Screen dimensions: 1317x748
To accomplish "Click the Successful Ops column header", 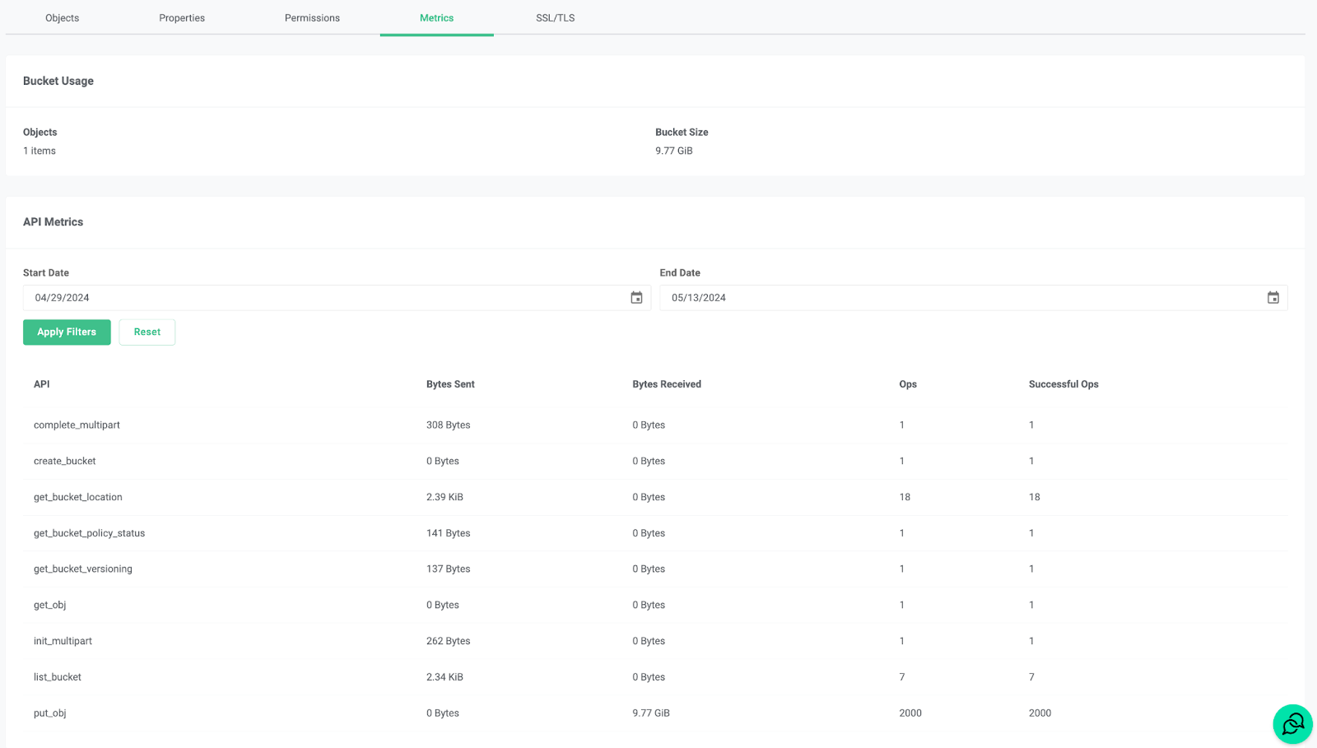I will [x=1063, y=383].
